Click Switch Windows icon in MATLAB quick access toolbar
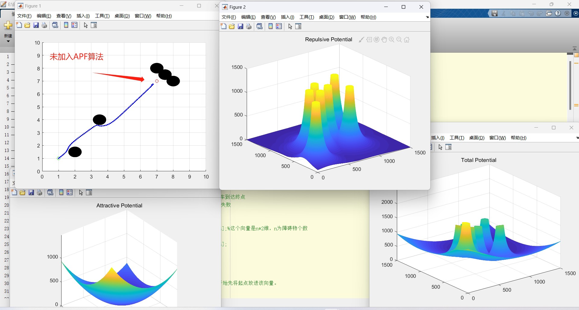 [549, 14]
